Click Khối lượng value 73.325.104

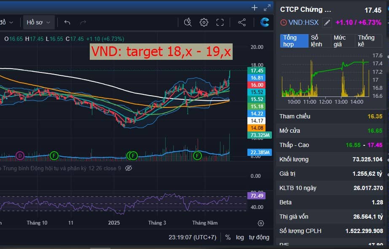point(368,159)
